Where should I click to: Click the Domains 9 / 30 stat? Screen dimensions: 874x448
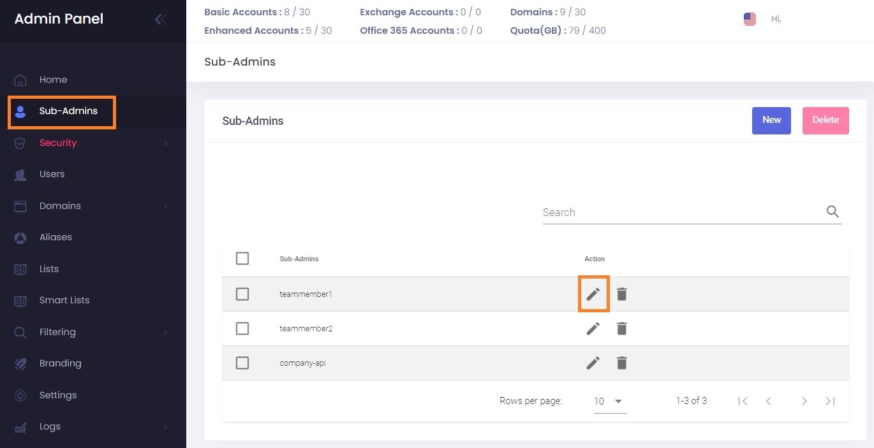[548, 12]
